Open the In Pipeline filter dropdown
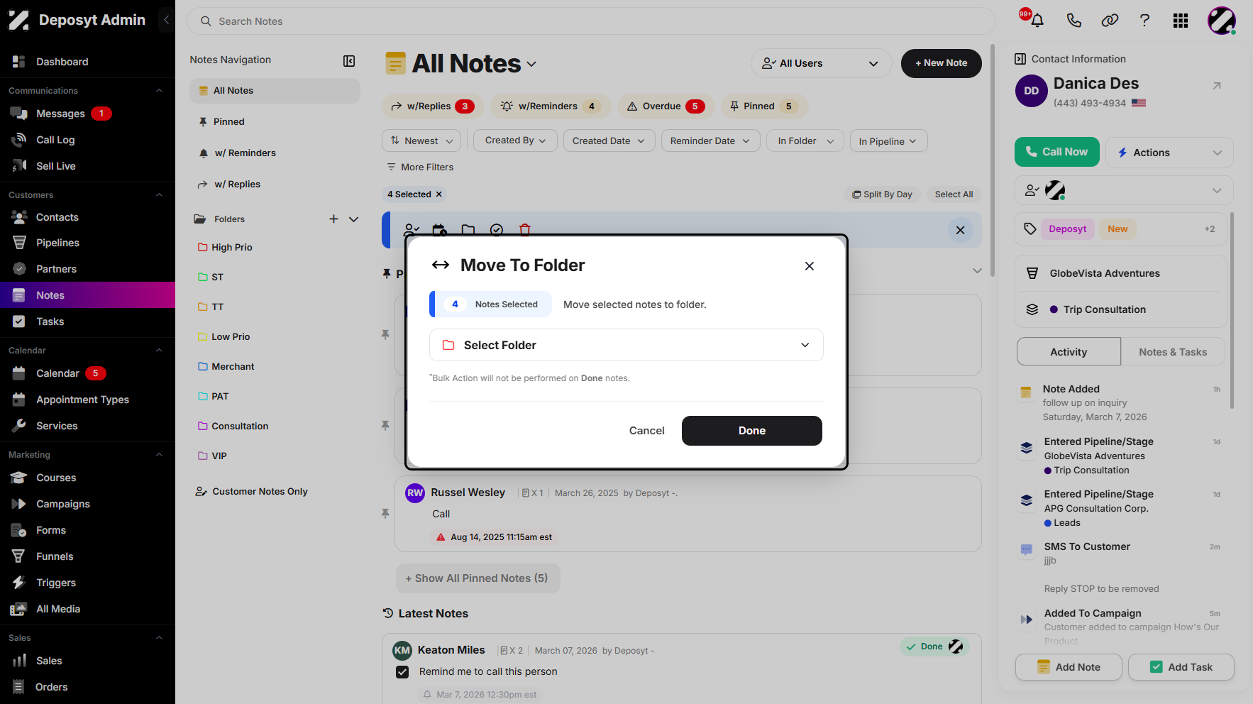This screenshot has width=1253, height=704. (888, 141)
